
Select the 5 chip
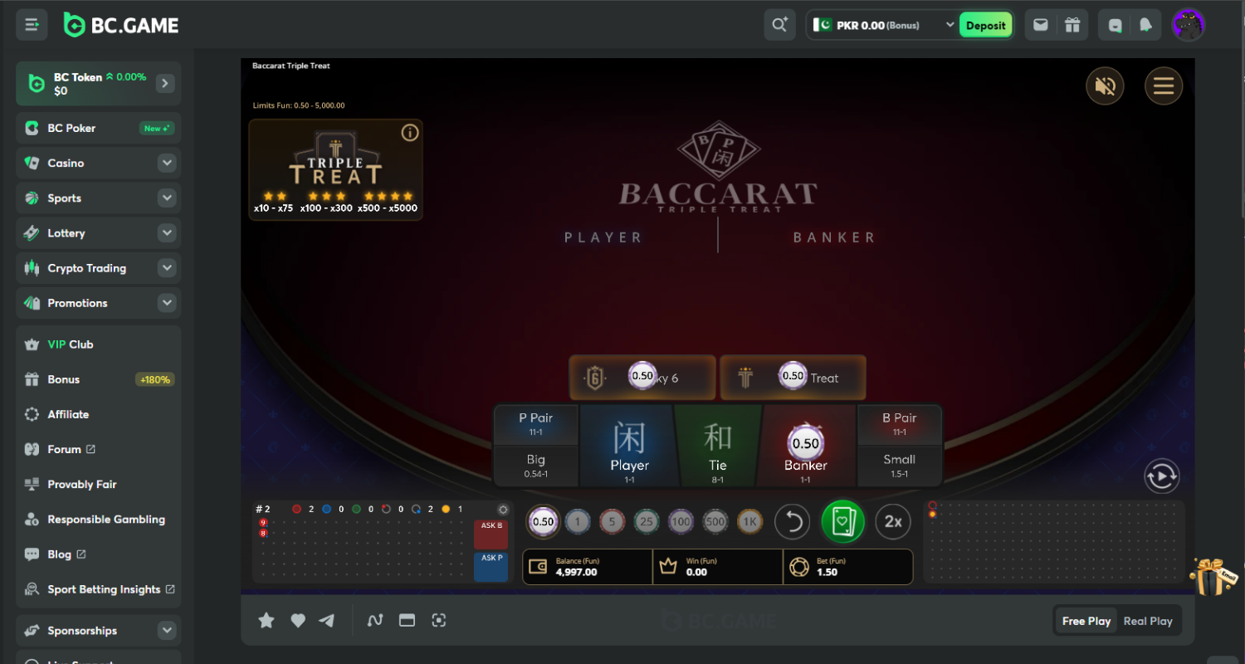point(612,522)
